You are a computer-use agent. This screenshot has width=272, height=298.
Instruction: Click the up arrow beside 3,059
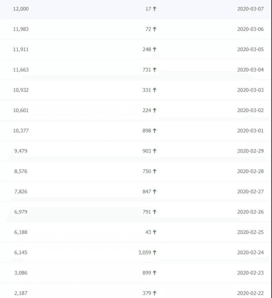[154, 252]
